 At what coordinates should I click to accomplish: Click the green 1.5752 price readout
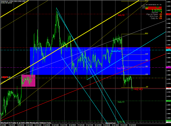157,10
